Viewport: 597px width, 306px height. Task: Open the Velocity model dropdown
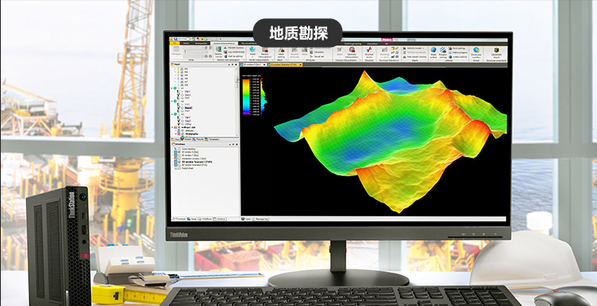point(415,48)
